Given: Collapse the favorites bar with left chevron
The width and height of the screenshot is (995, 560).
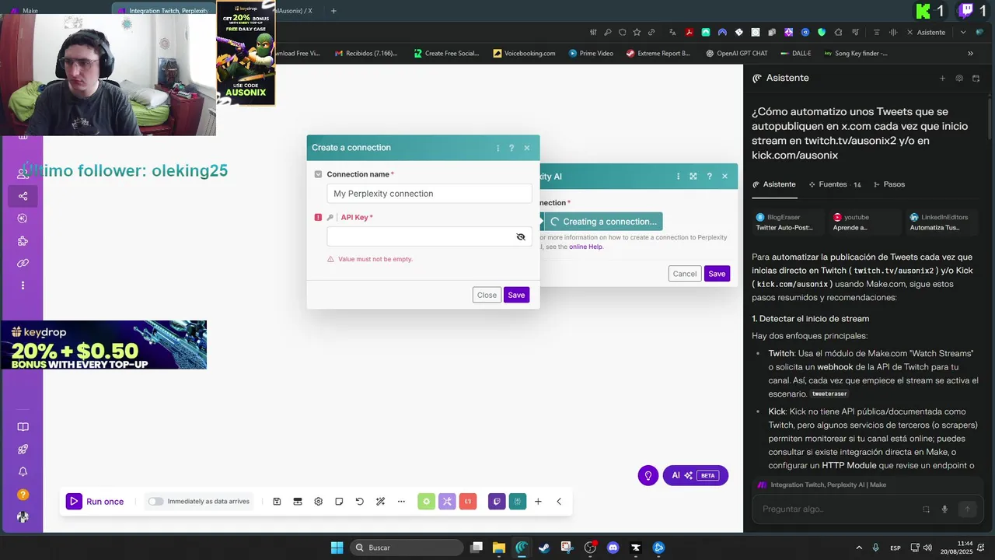Looking at the screenshot, I should click(x=559, y=502).
